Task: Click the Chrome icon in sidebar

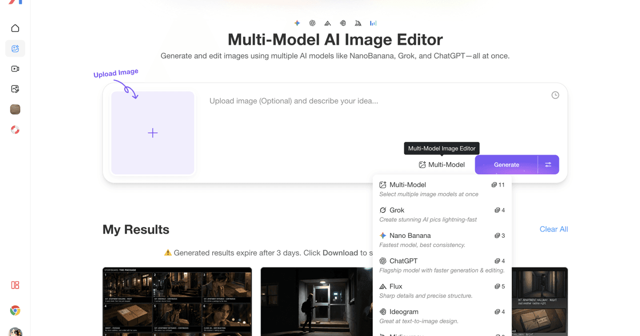Action: pos(15,310)
